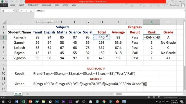
Task: Click the NESTED IF label cell
Action: pyautogui.click(x=96, y=79)
